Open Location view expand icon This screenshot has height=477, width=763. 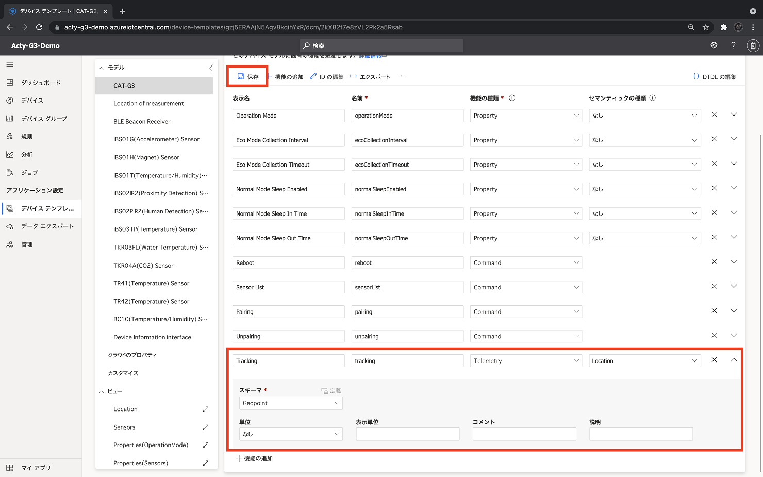click(206, 409)
